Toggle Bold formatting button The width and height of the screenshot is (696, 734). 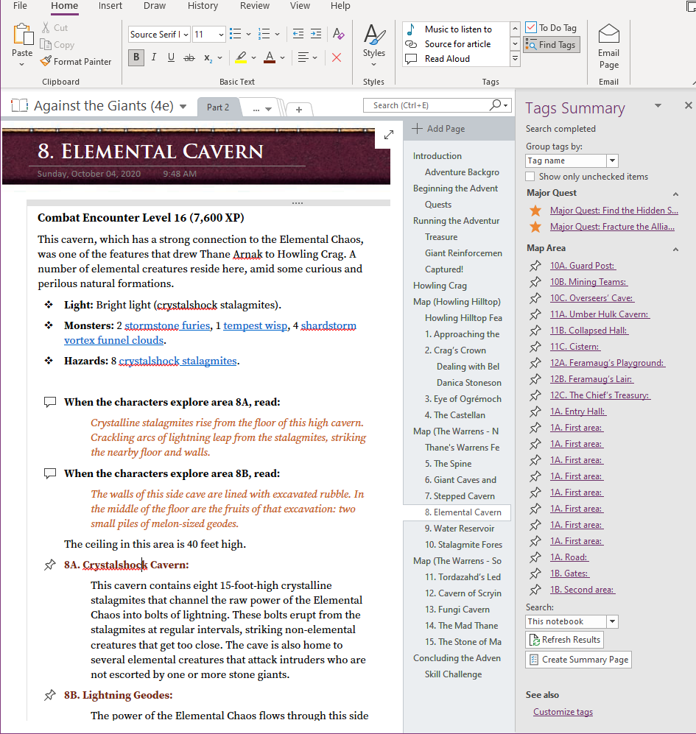coord(136,57)
